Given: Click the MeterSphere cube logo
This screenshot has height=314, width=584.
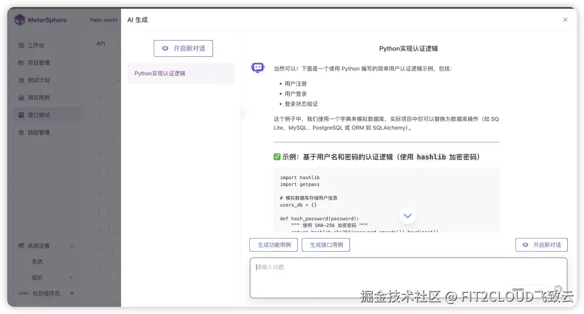Looking at the screenshot, I should pos(20,20).
